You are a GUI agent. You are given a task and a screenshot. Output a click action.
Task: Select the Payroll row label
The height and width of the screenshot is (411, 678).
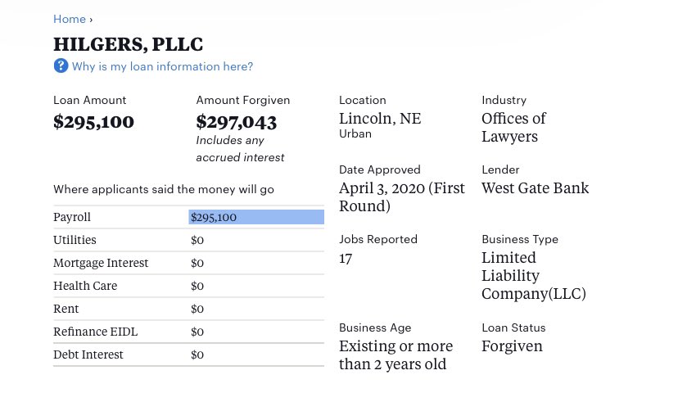coord(72,217)
